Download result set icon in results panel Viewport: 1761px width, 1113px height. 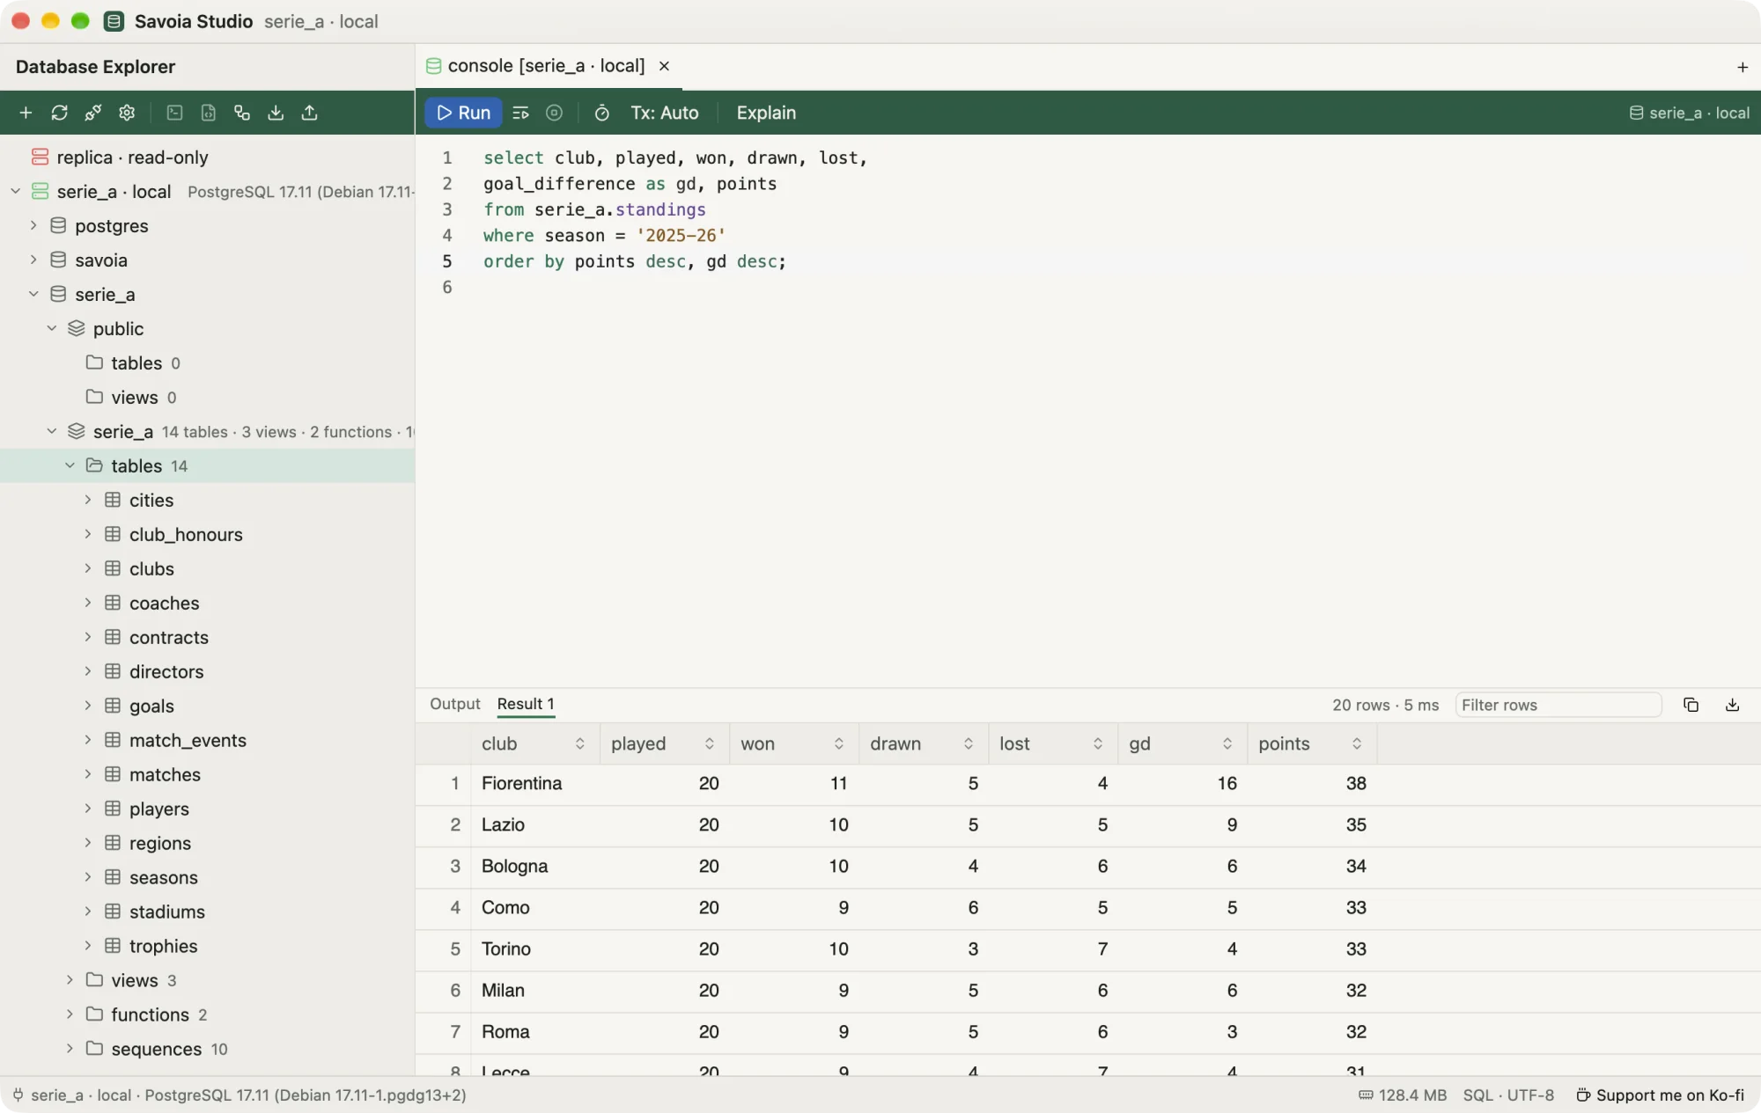click(1732, 705)
